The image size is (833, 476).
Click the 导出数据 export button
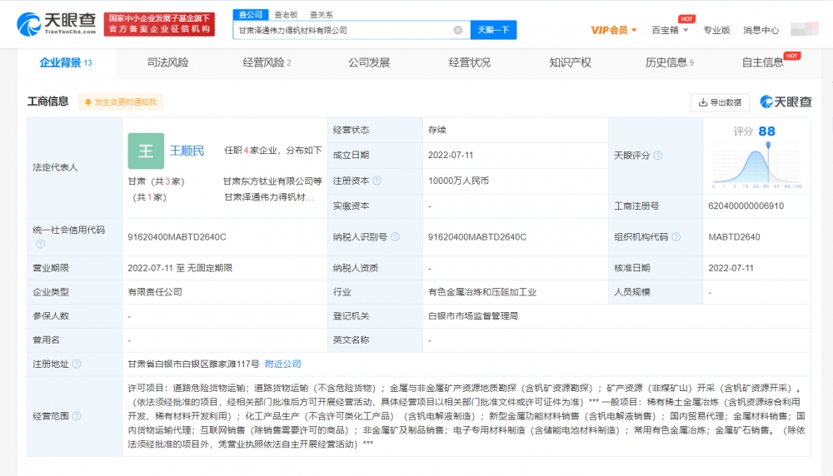720,102
